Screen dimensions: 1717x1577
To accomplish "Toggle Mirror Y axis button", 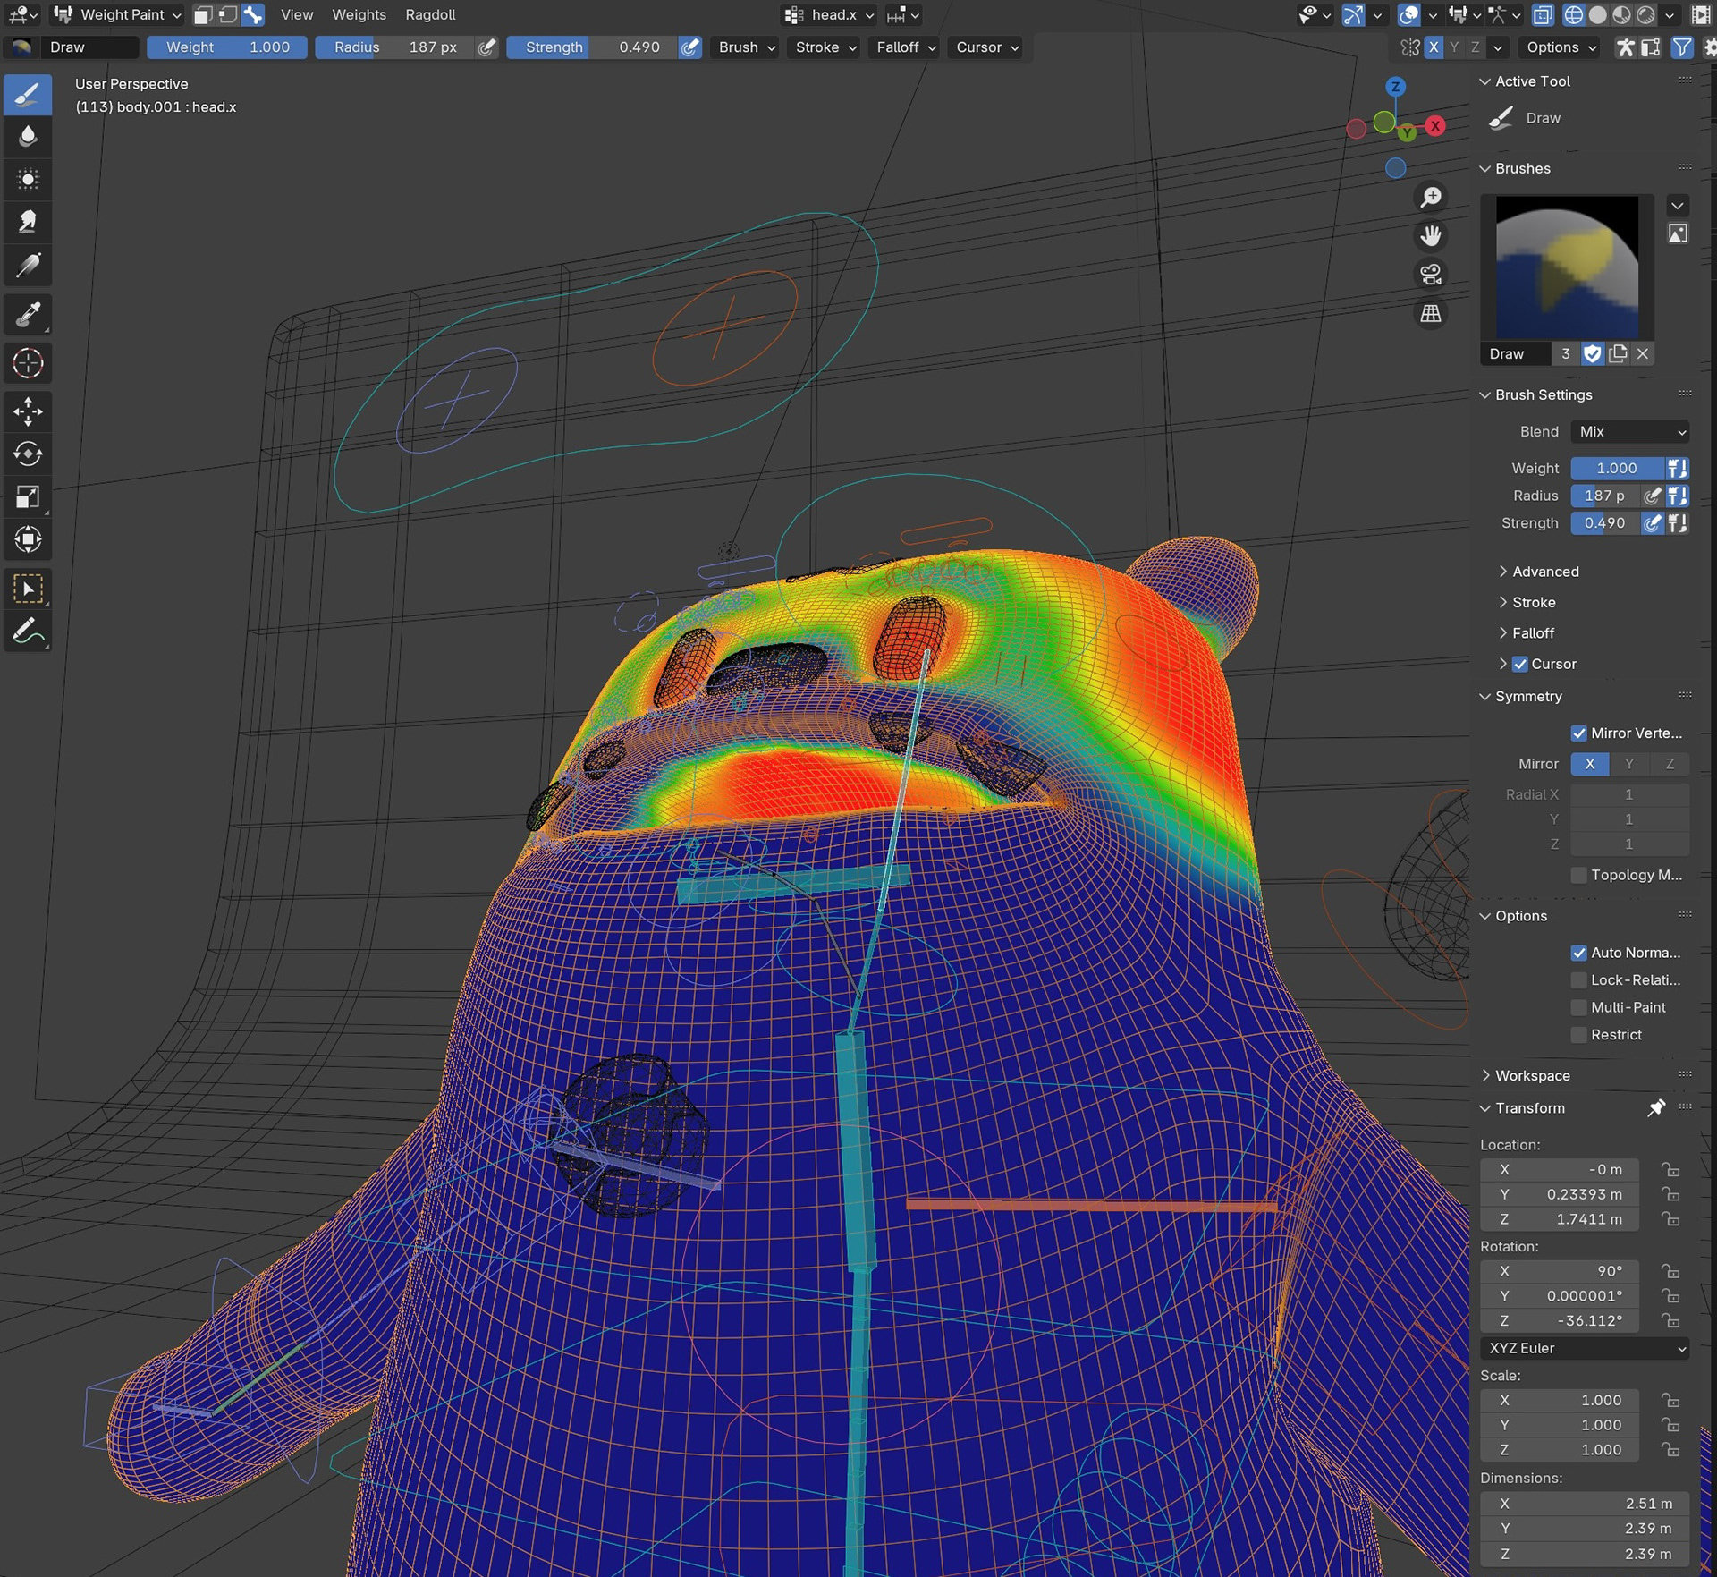I will (x=1628, y=764).
